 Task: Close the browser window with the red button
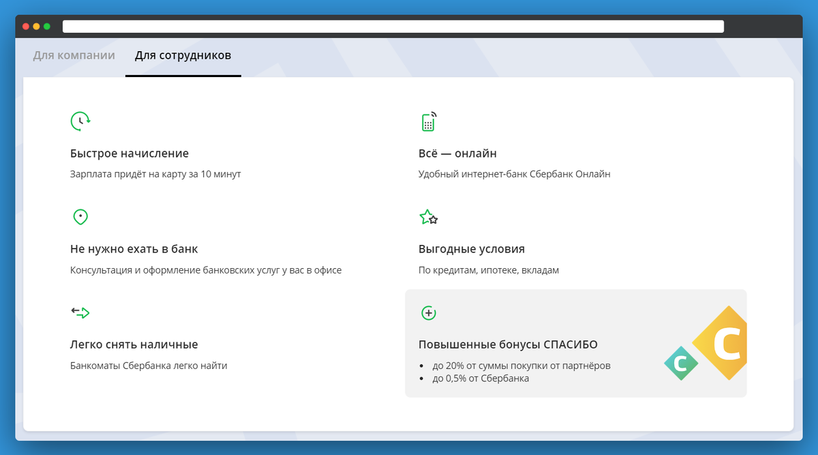(x=26, y=27)
